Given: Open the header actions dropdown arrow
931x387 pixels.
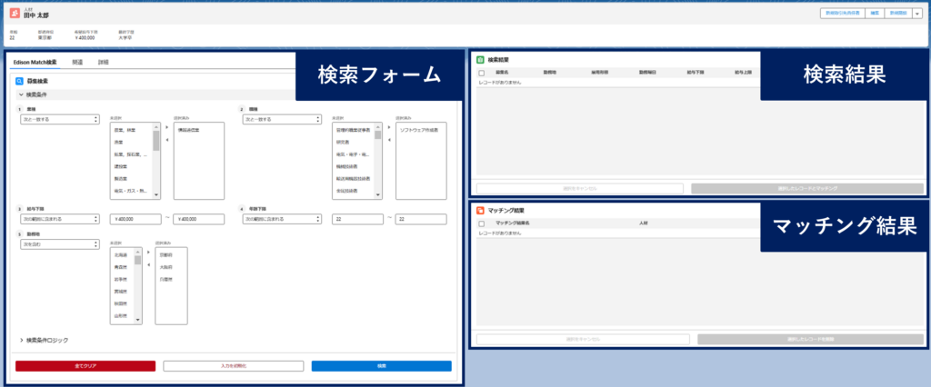Looking at the screenshot, I should [x=917, y=14].
